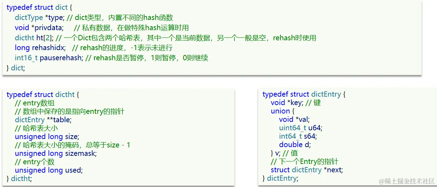Click the 'typedef struct dictht {' line

43,95
